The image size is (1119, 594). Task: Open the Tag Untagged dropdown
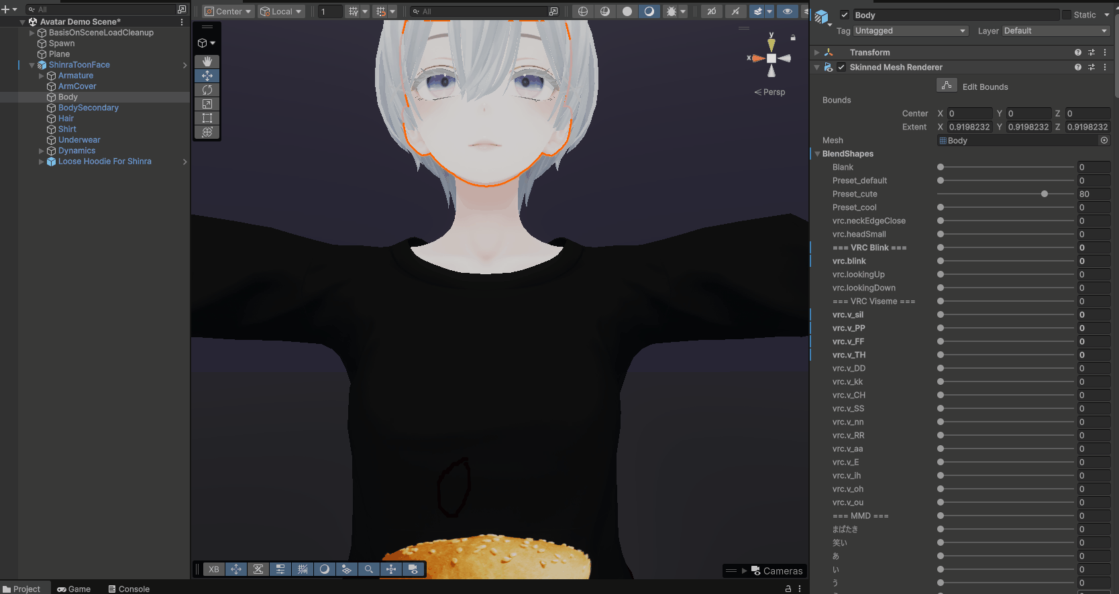coord(911,31)
